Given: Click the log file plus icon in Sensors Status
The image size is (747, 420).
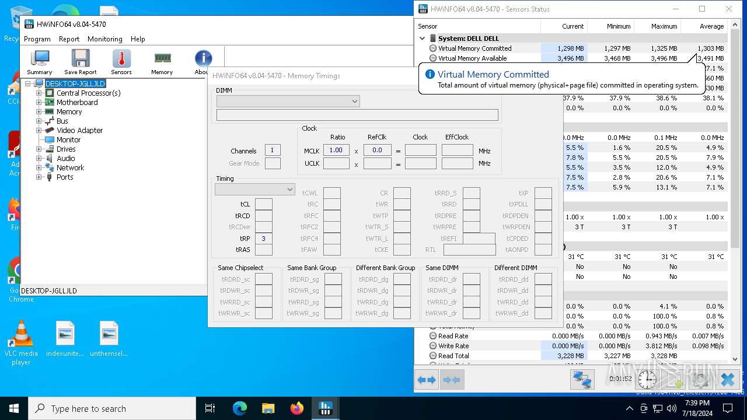Looking at the screenshot, I should tap(675, 380).
